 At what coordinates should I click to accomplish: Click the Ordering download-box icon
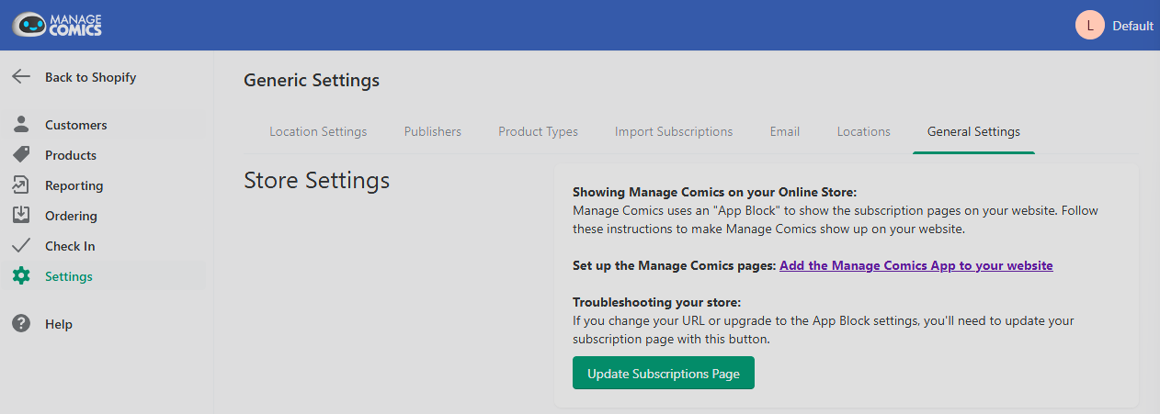[21, 216]
